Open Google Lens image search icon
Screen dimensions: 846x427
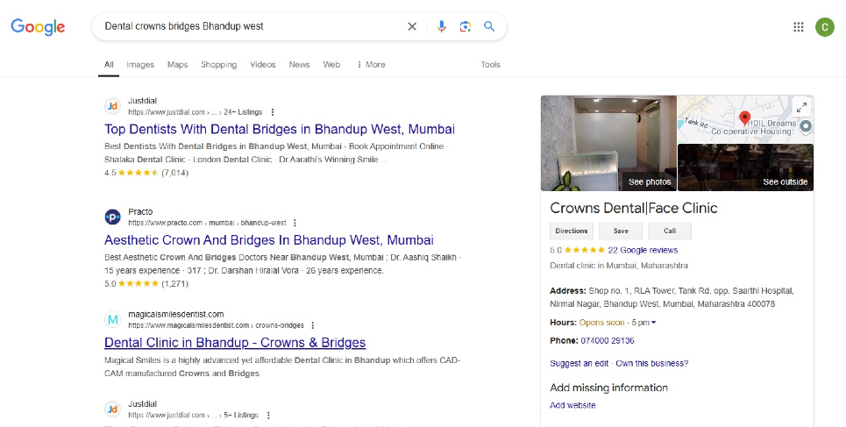466,26
